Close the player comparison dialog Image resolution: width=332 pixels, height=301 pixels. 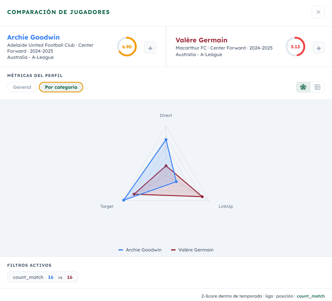click(x=318, y=12)
